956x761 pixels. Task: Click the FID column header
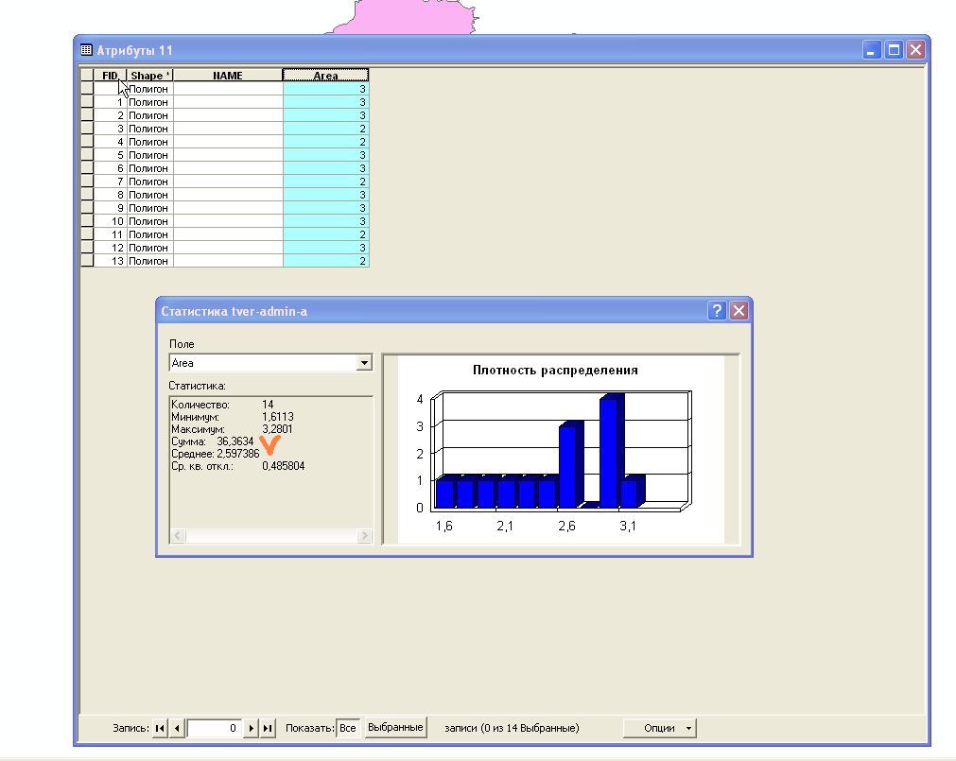coord(110,76)
